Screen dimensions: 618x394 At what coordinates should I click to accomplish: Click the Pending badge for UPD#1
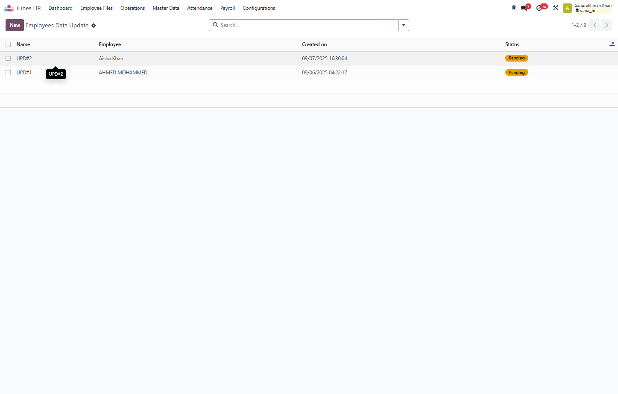pos(517,73)
